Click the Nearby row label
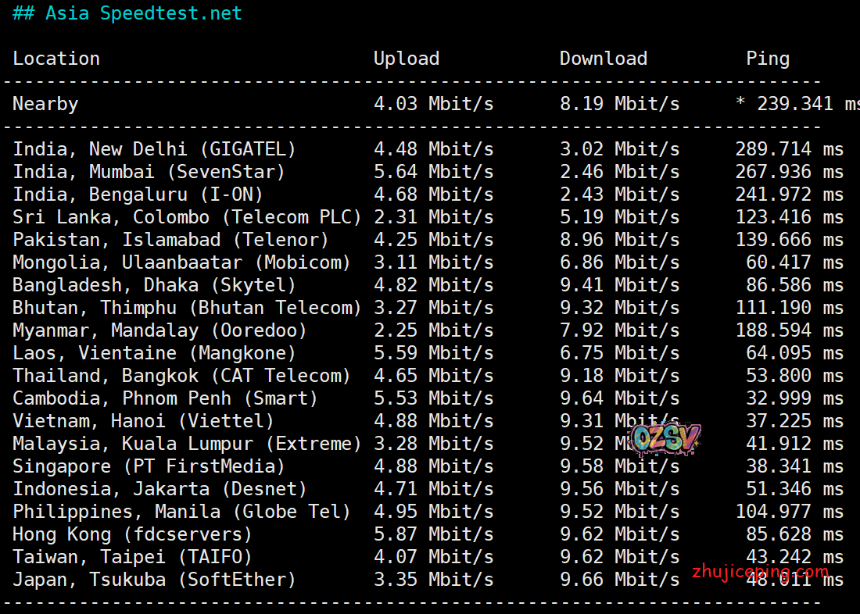The width and height of the screenshot is (860, 614). point(45,104)
